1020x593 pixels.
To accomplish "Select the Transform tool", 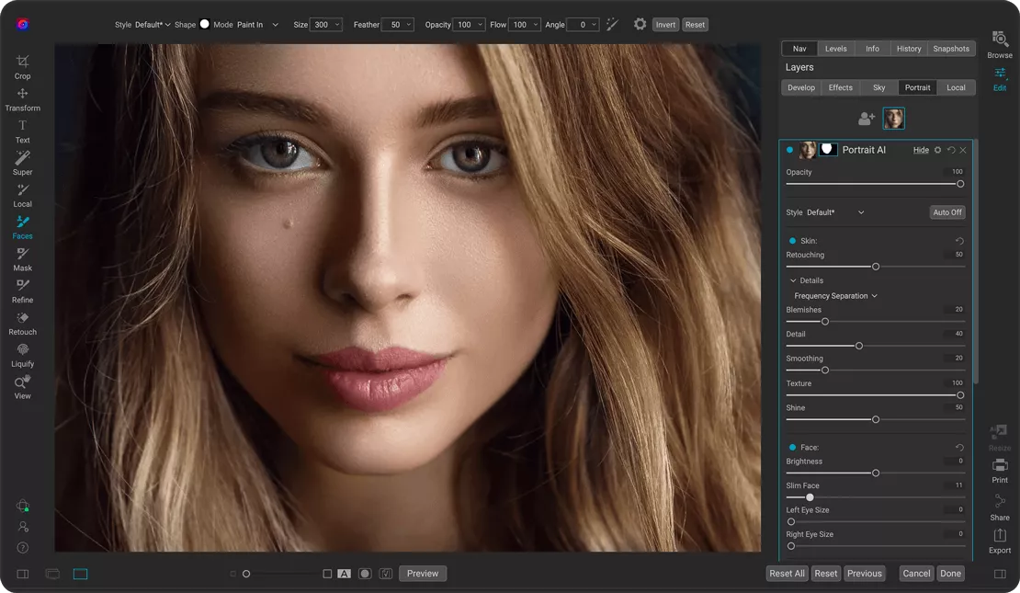I will (x=22, y=98).
